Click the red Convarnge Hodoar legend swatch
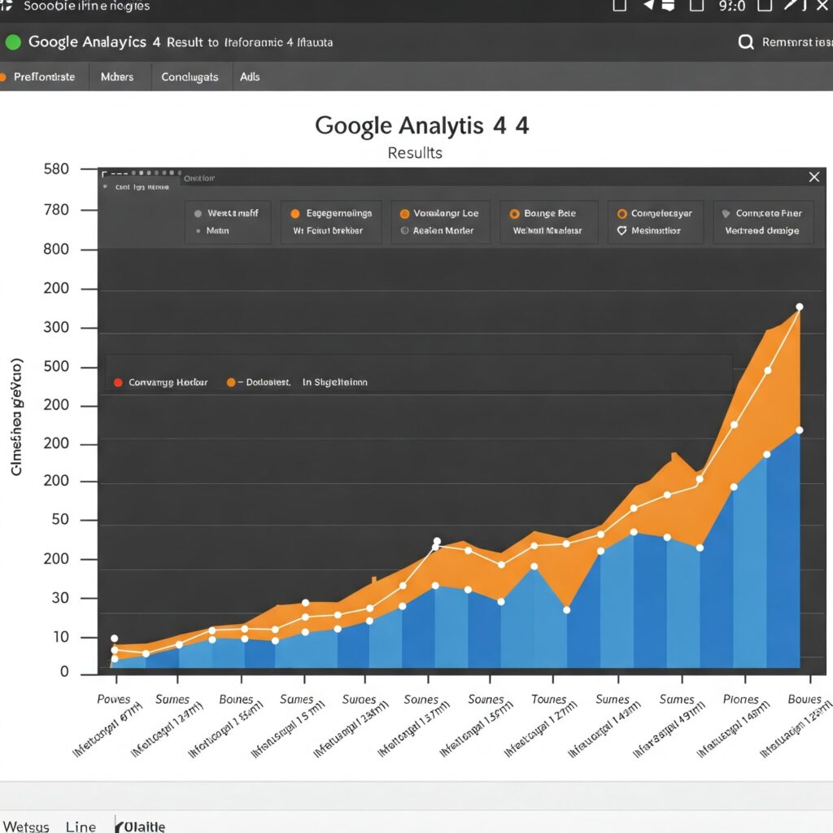This screenshot has height=833, width=833. (118, 382)
